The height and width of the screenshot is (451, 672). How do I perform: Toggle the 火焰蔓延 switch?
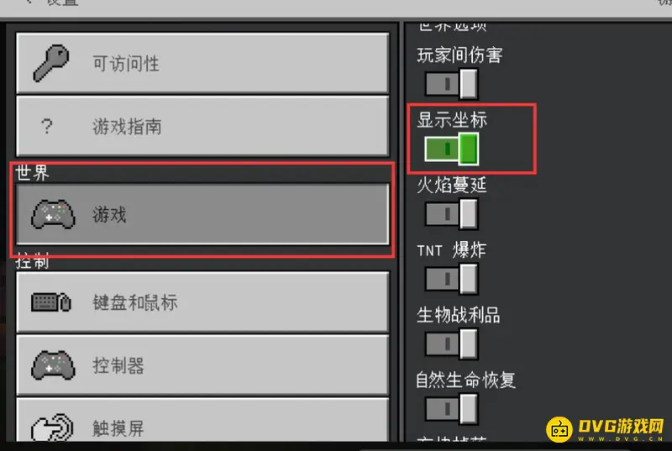451,213
